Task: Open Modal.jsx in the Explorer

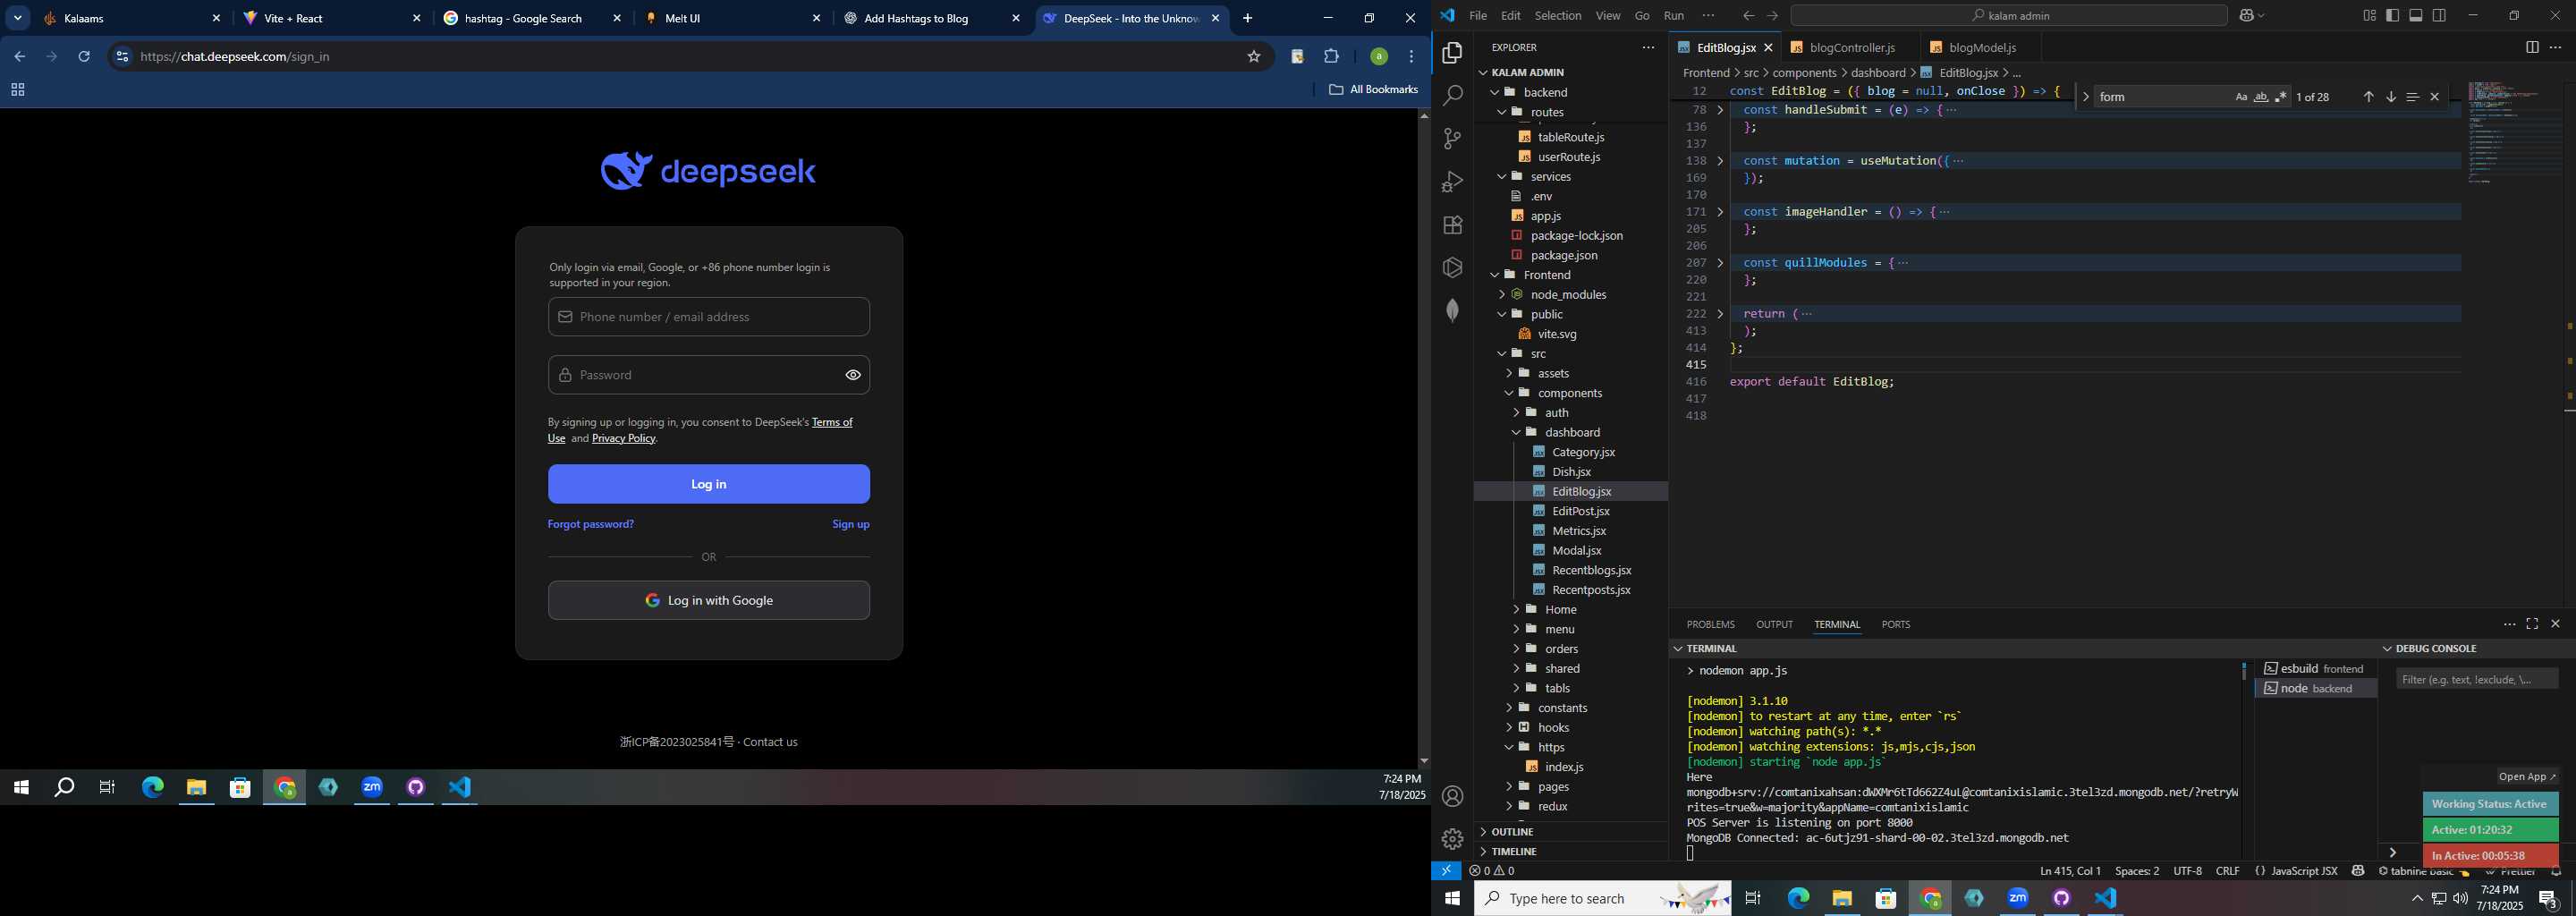Action: pyautogui.click(x=1576, y=551)
